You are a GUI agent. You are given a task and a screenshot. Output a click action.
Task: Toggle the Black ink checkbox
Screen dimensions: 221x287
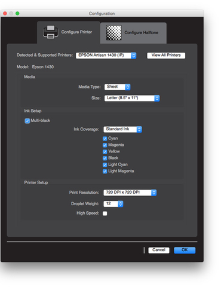pos(105,158)
